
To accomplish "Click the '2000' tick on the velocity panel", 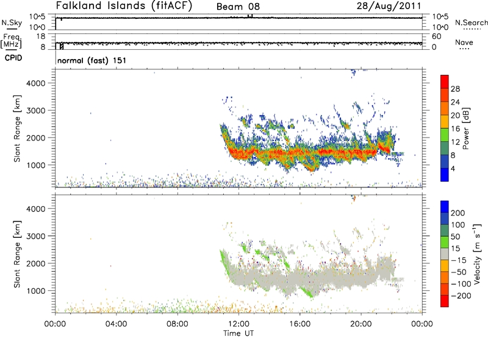I will 36,263.
